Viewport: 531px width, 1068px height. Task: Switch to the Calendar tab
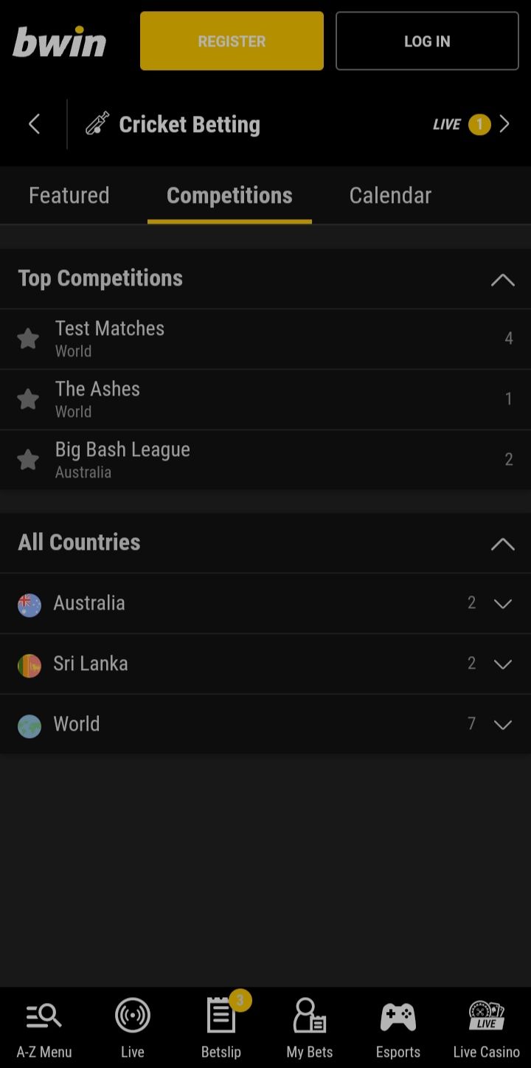(390, 196)
